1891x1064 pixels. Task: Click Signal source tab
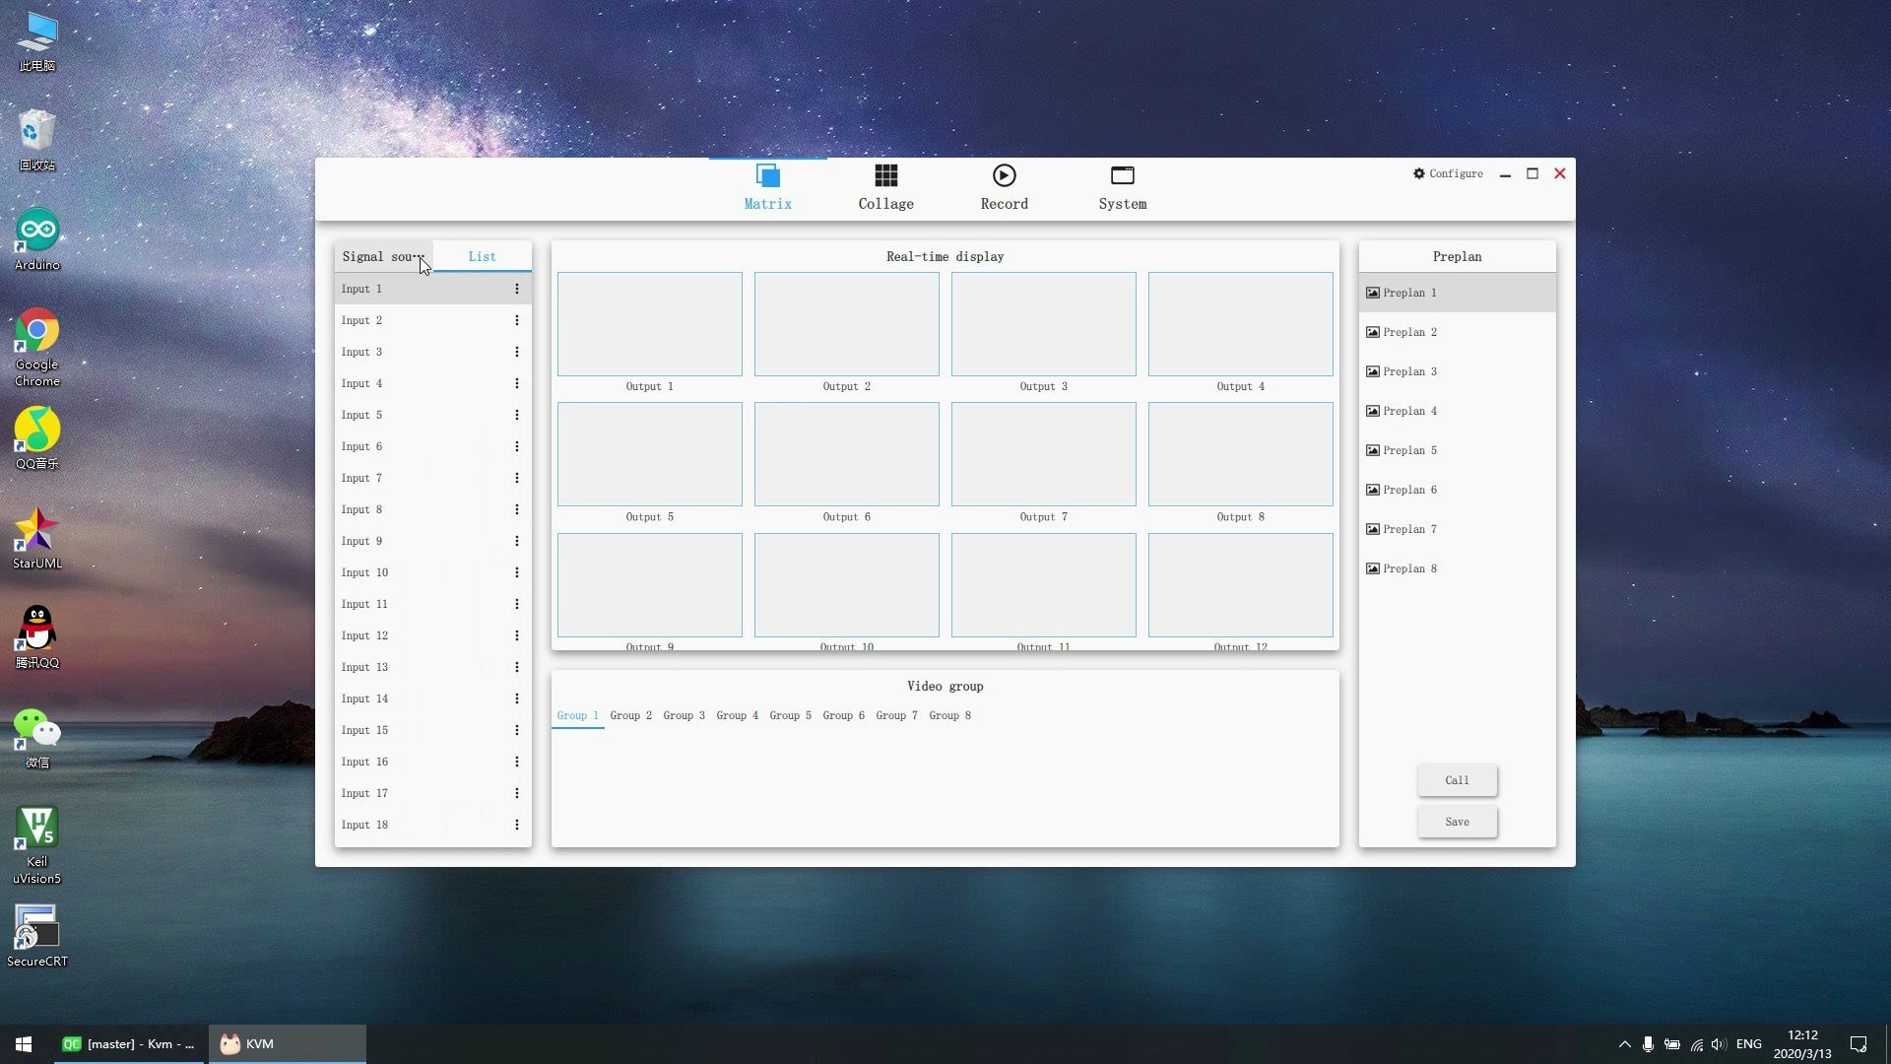click(x=382, y=256)
